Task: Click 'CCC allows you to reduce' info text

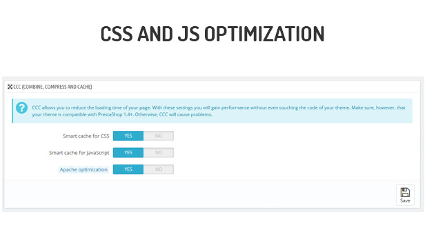Action: 59,107
